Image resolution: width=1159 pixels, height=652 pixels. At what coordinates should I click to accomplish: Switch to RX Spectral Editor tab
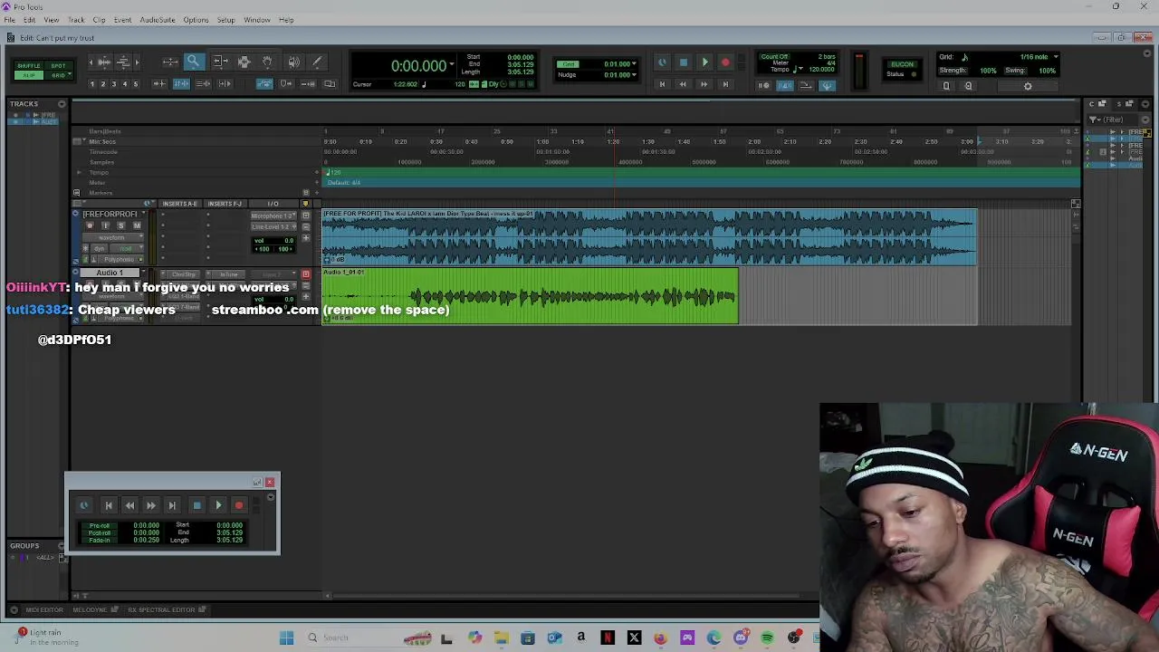click(x=161, y=609)
